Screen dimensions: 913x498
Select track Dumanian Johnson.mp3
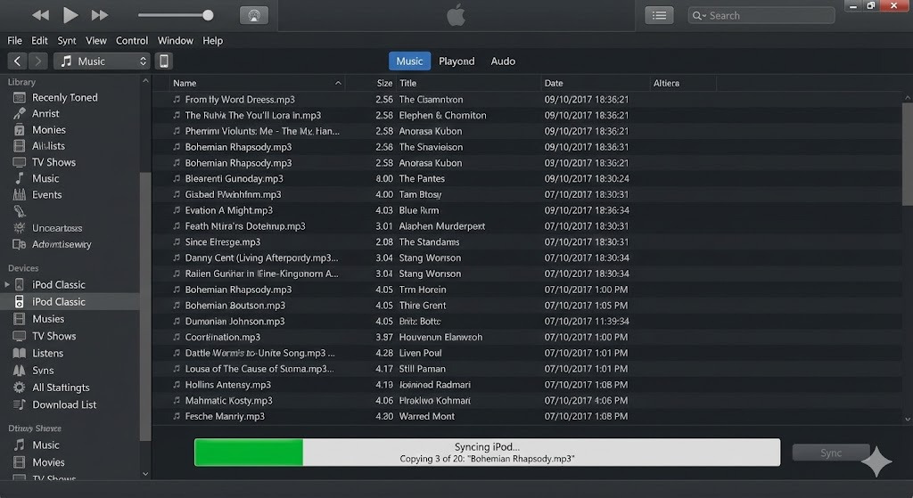click(x=234, y=321)
